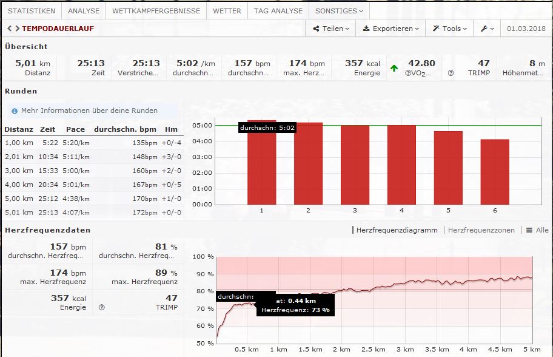The image size is (553, 357).
Task: Show all heart rate views via Alle
Action: pyautogui.click(x=537, y=230)
